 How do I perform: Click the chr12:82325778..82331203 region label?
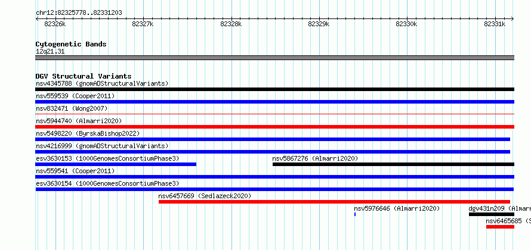click(79, 13)
